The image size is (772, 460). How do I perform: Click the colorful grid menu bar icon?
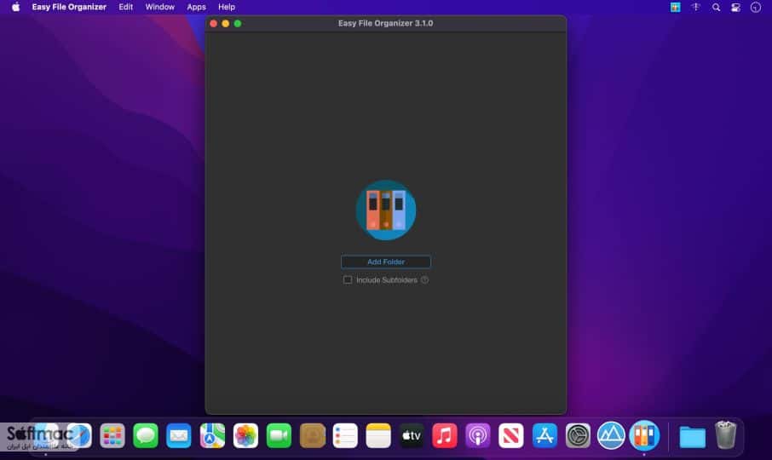[676, 7]
